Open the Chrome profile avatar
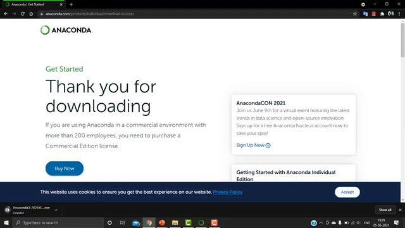Image resolution: width=405 pixels, height=228 pixels. tap(391, 13)
